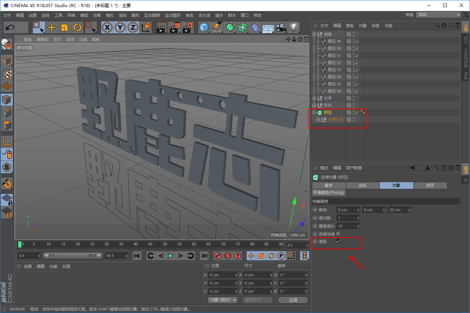The width and height of the screenshot is (470, 313).
Task: Disable the 挤压 object's green checkmark
Action: pyautogui.click(x=357, y=112)
